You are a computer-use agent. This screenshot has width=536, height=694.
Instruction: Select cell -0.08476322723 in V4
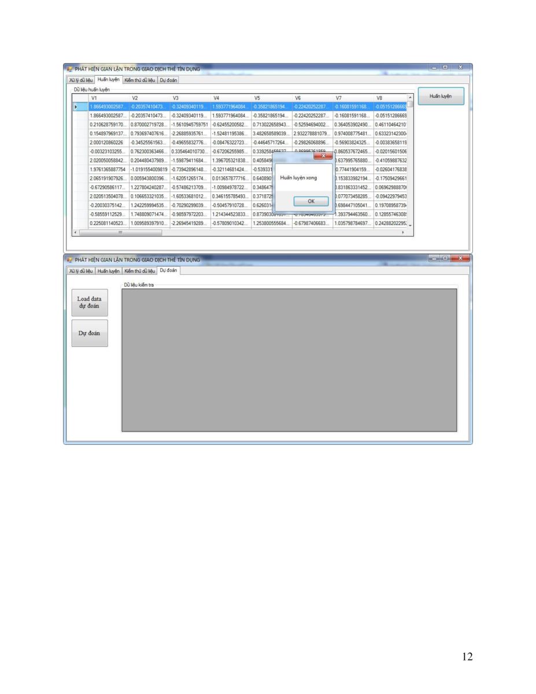pos(231,142)
